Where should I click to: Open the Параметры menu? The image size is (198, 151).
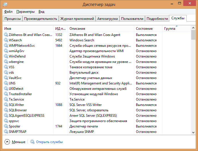26,12
